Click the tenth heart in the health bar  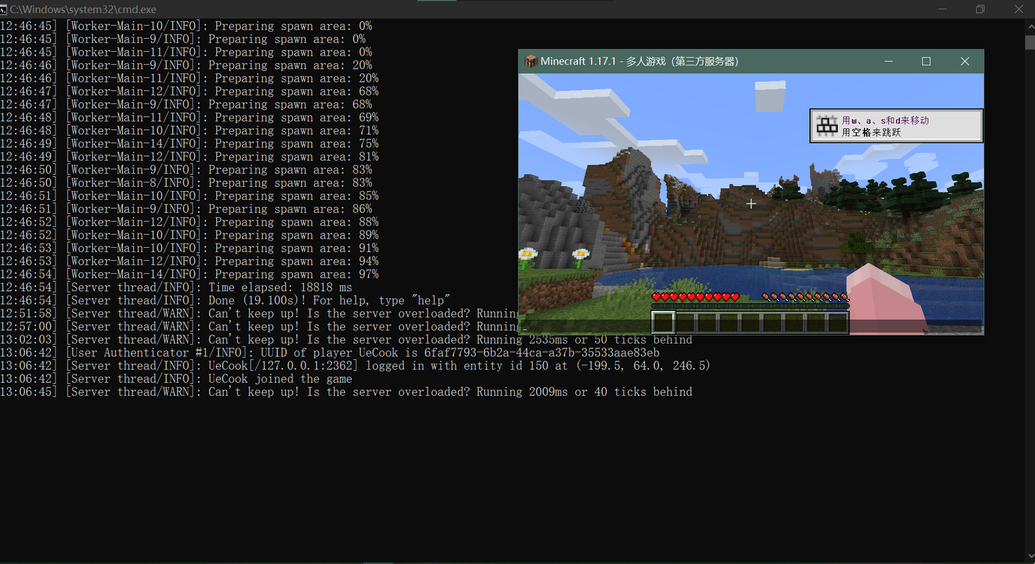pos(735,295)
